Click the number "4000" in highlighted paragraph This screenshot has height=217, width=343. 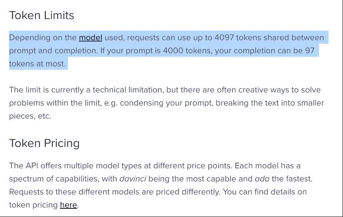173,51
